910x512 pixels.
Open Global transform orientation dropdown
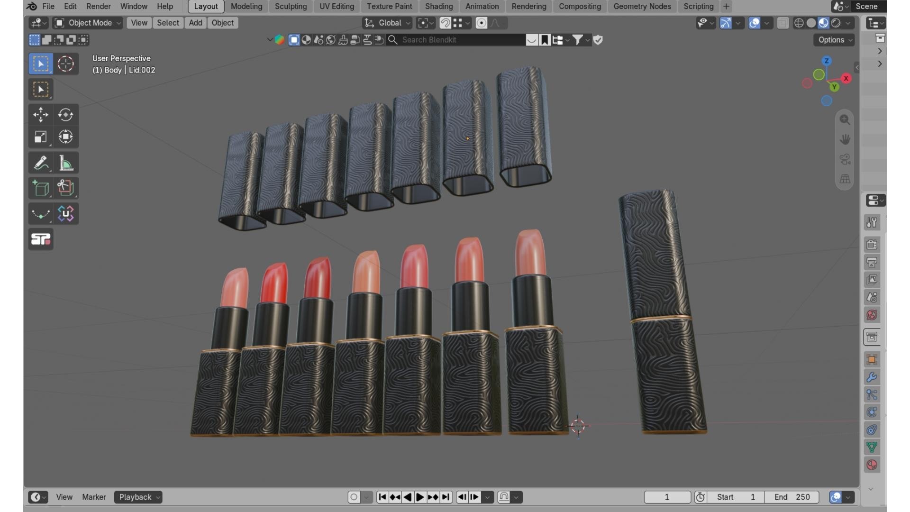point(387,23)
